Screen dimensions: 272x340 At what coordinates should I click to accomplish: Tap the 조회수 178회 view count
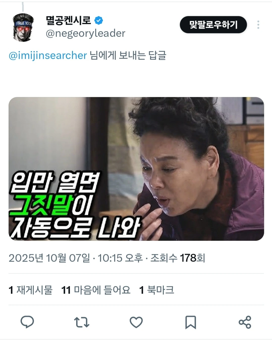(178, 258)
